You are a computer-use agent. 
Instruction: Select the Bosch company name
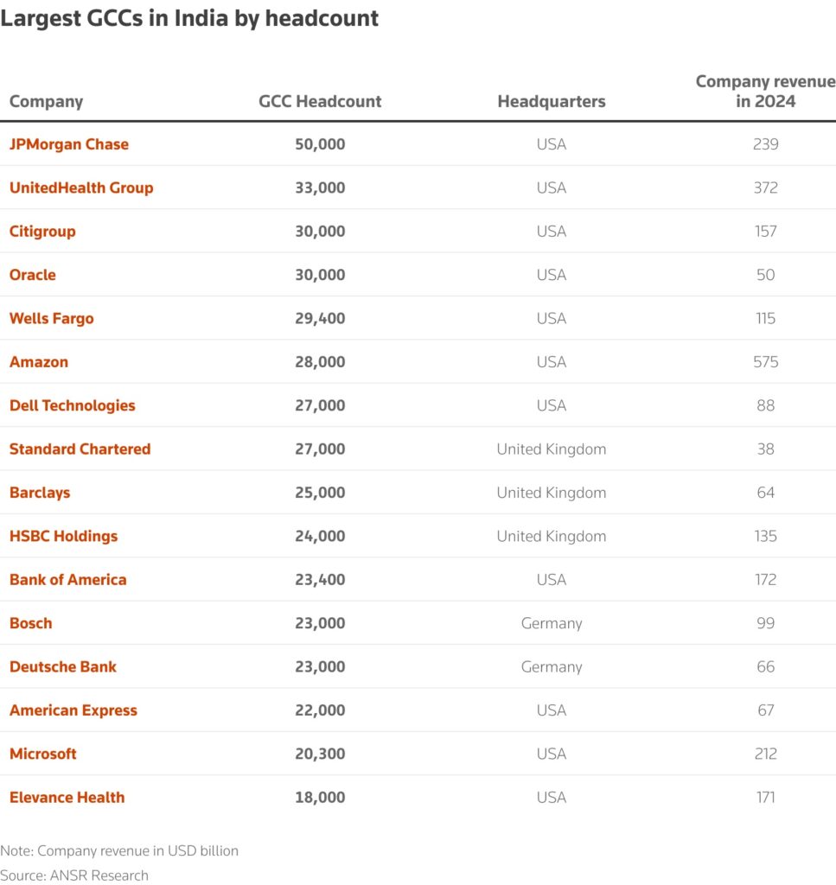click(31, 623)
